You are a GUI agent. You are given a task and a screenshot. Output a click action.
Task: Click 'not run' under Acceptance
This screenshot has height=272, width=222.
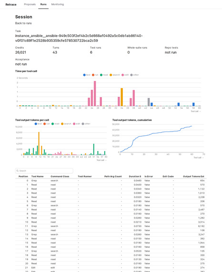click(x=21, y=64)
